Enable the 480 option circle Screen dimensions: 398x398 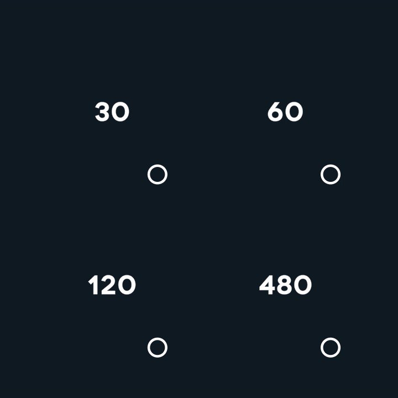pyautogui.click(x=331, y=348)
